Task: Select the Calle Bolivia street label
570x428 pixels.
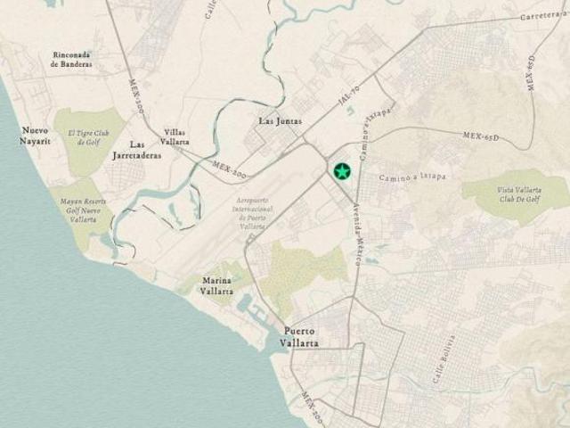Action: coord(444,358)
